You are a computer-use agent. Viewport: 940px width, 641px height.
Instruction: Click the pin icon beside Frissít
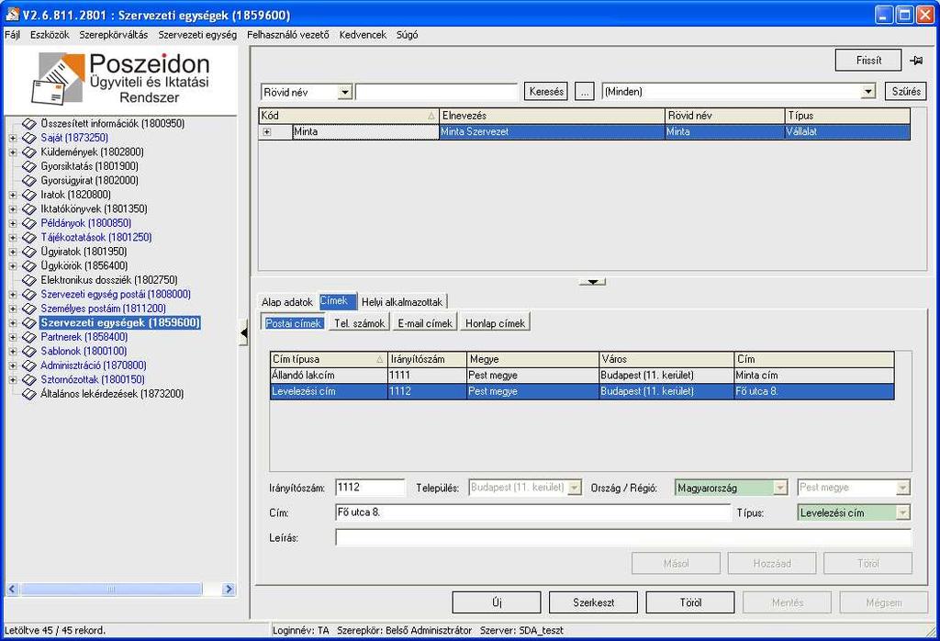point(915,61)
